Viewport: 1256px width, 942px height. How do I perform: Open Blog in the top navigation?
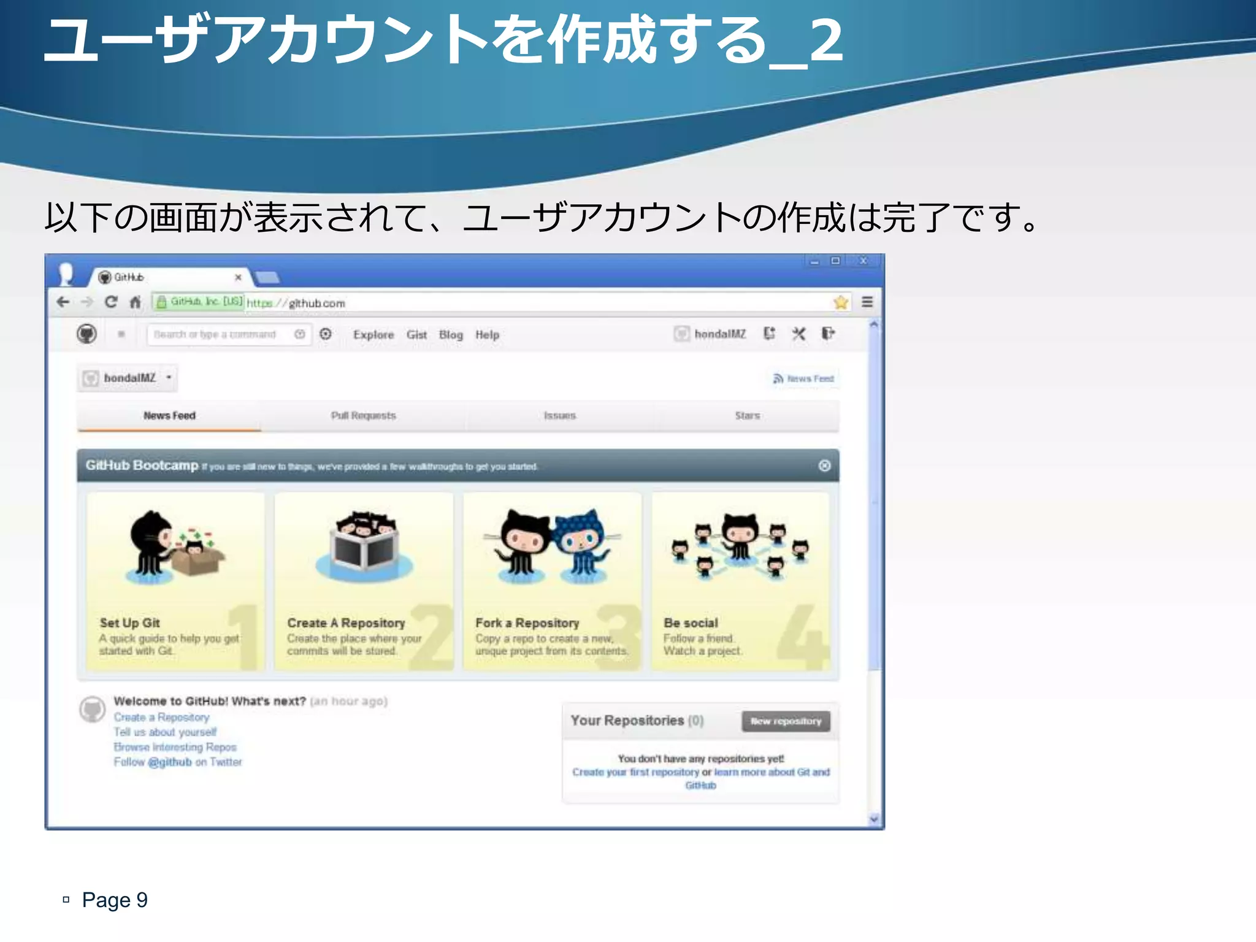click(x=451, y=335)
